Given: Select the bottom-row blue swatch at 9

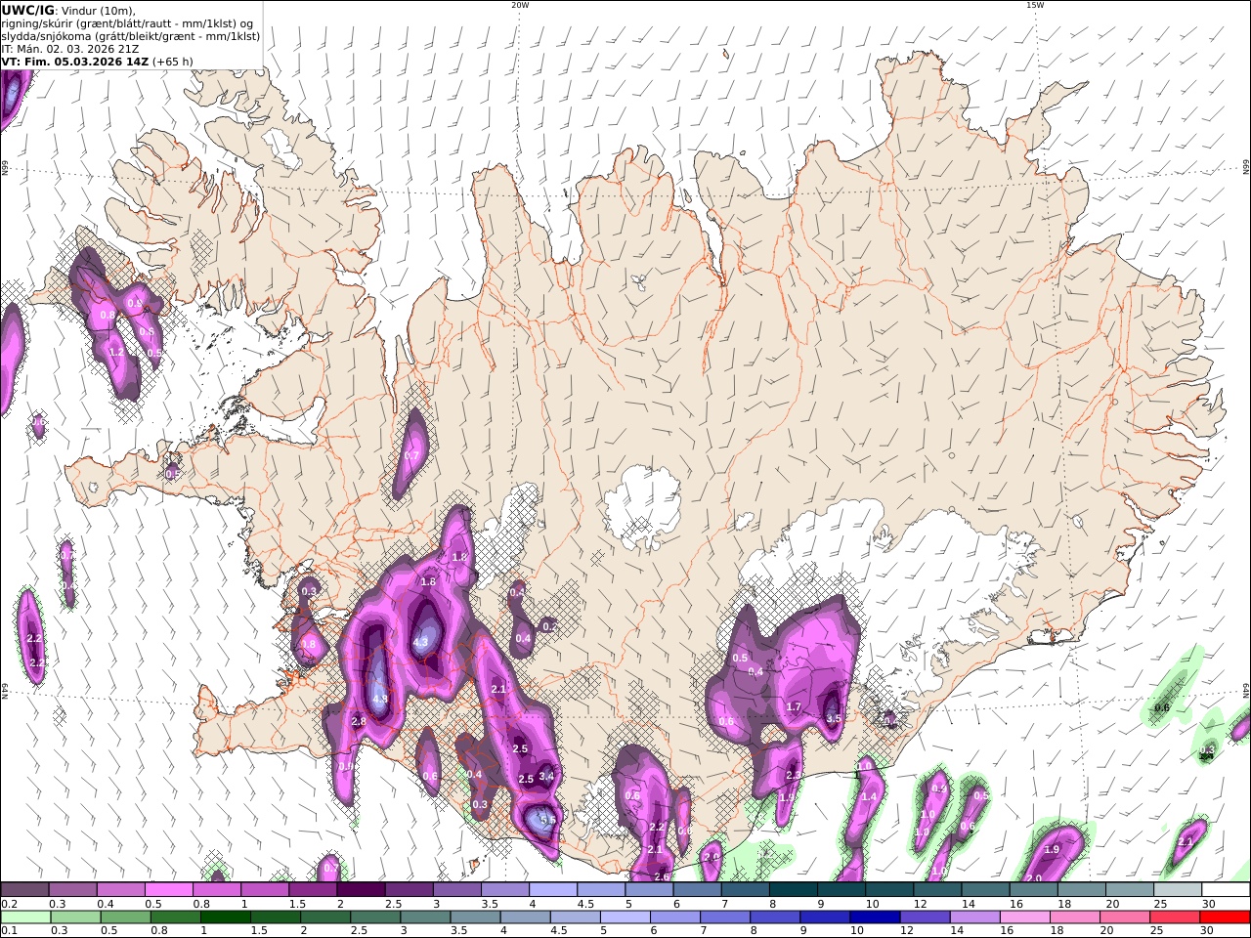Looking at the screenshot, I should [x=824, y=917].
